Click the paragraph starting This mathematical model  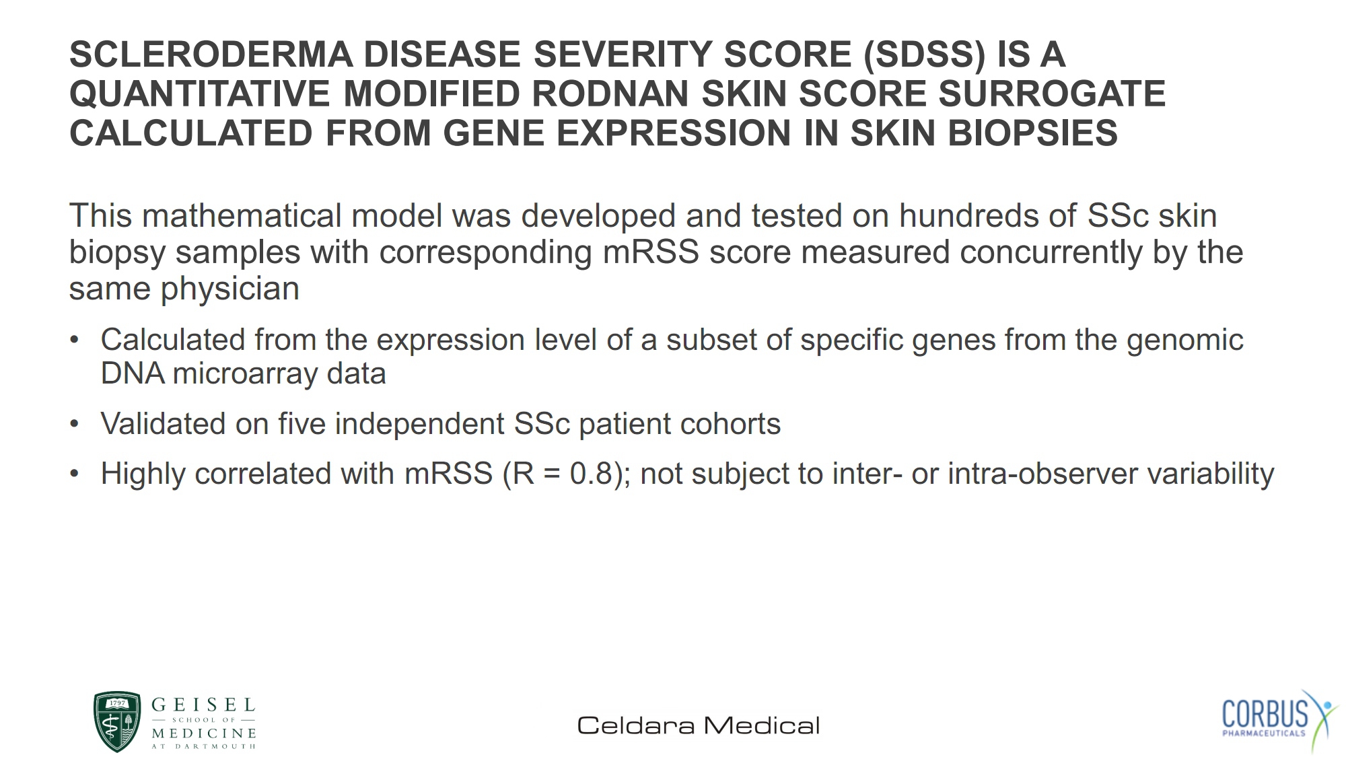[x=656, y=252]
